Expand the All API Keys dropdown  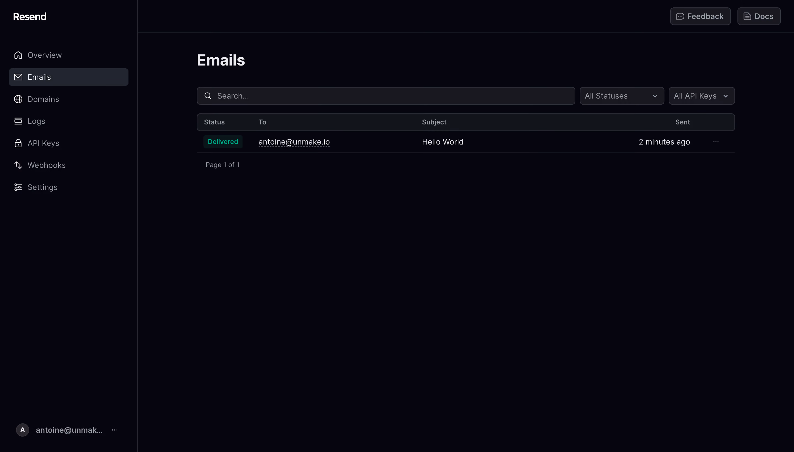[x=702, y=96]
